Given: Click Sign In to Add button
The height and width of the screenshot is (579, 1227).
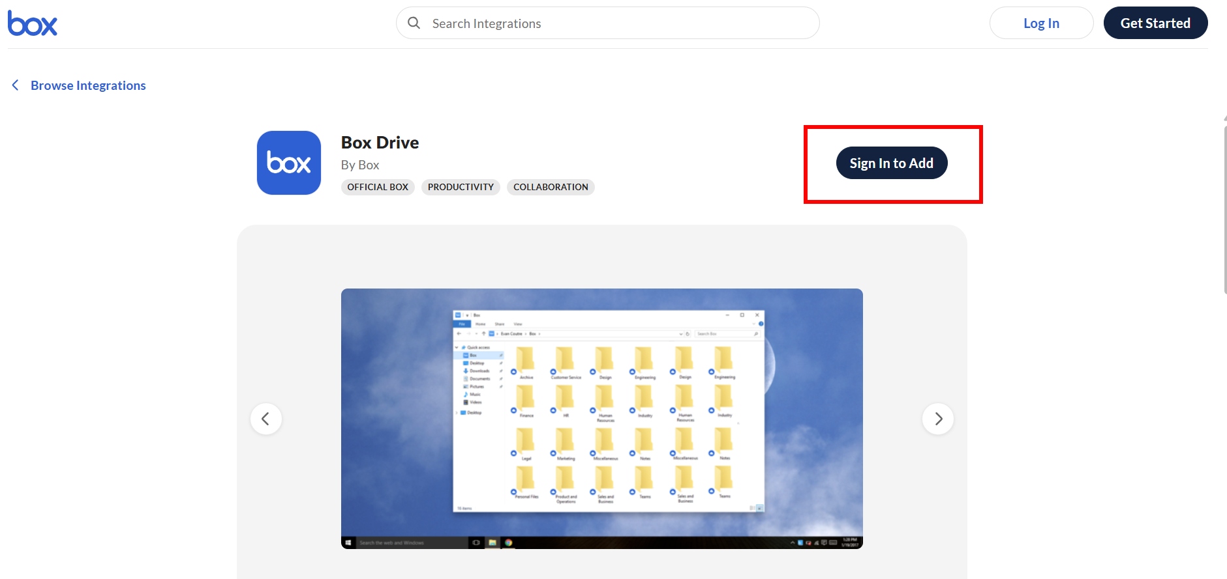Looking at the screenshot, I should (892, 163).
